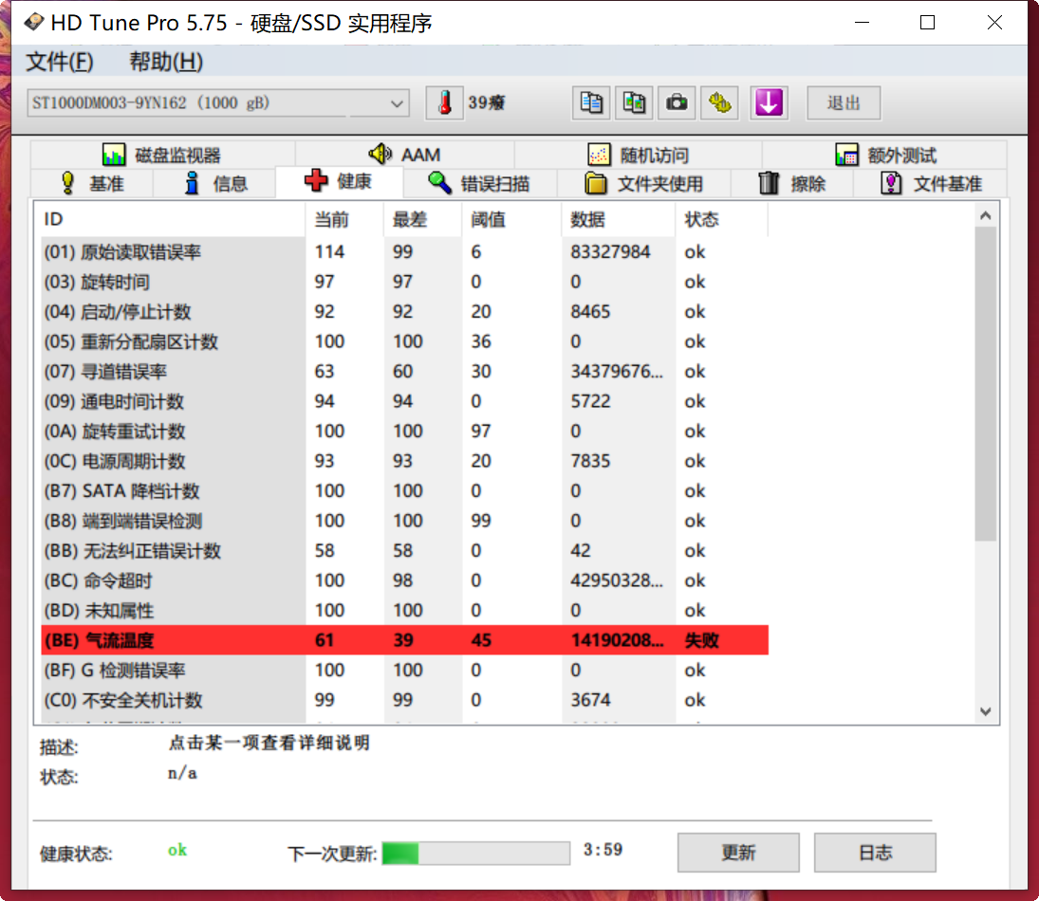Click the 退出 exit button
Screen dimensions: 1039x901
(844, 102)
